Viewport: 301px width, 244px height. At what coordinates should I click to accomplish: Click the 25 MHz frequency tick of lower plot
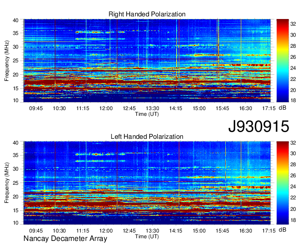click(x=15, y=183)
